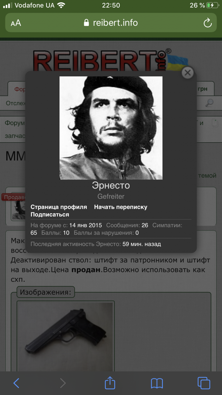This screenshot has height=395, width=222.
Task: Tap the username Эрнесто heading
Action: (111, 186)
